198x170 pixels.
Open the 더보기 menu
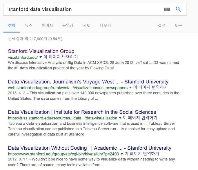(105, 26)
